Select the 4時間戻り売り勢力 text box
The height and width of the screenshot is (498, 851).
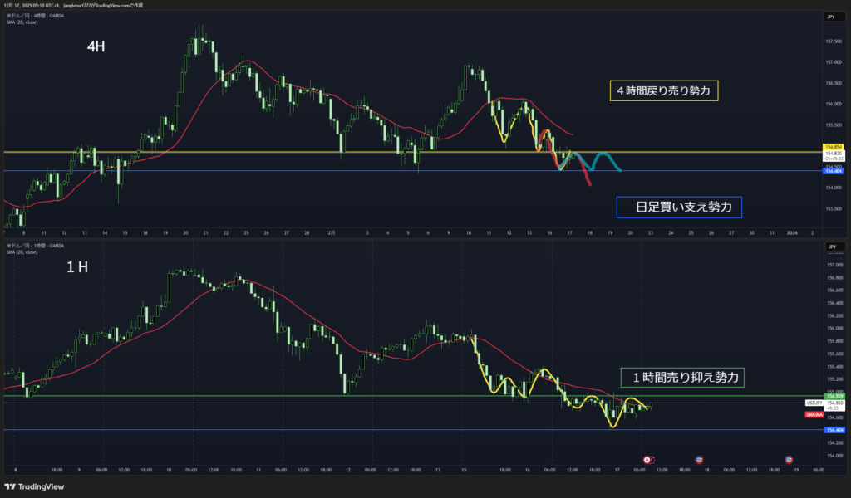point(663,90)
